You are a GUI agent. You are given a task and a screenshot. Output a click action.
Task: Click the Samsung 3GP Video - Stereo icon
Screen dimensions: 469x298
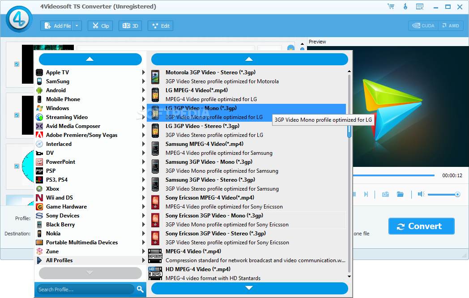(x=155, y=184)
